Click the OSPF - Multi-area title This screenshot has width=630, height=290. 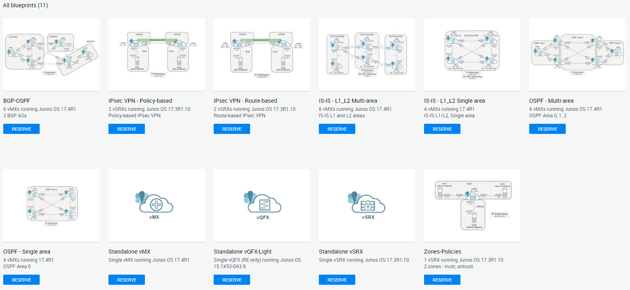click(551, 101)
